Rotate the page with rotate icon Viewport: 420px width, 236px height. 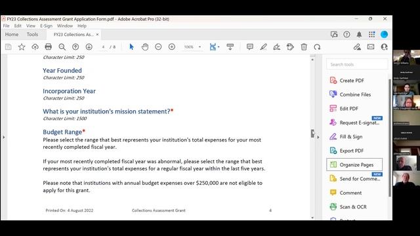tap(317, 47)
